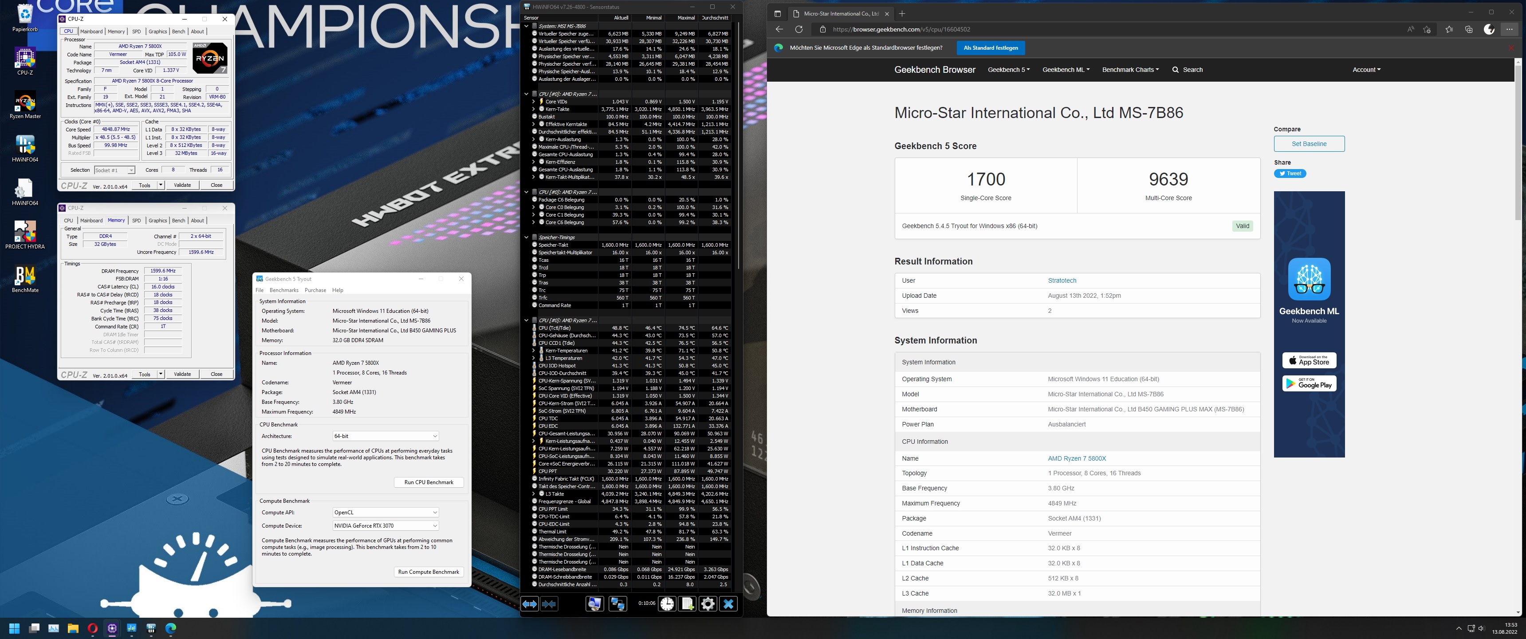Switch to Mainboard tab in top CPU-Z
Viewport: 1526px width, 639px height.
(x=91, y=32)
